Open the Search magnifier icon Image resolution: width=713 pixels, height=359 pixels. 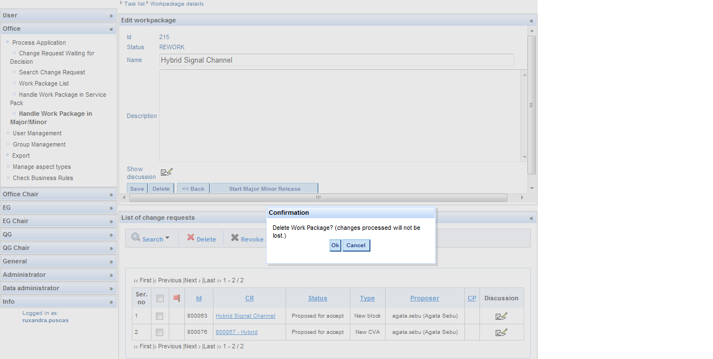[136, 238]
